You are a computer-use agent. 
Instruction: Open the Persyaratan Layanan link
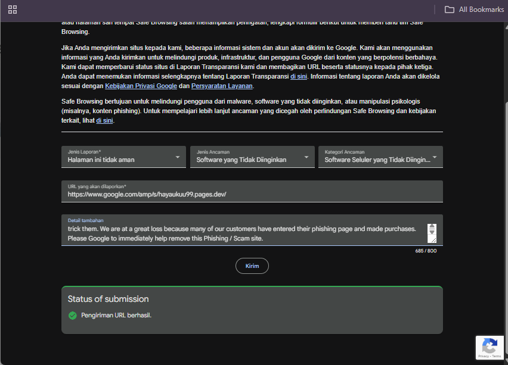coord(222,86)
